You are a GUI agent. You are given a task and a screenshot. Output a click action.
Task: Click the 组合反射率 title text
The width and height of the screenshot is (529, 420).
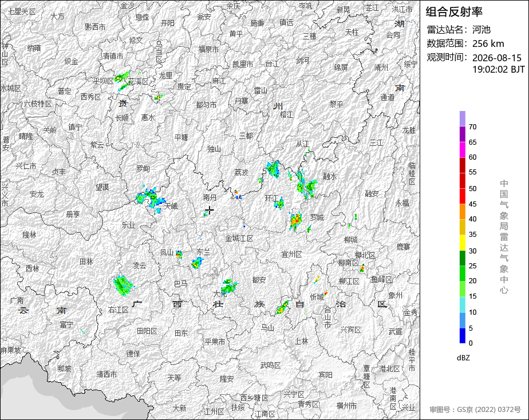coord(454,12)
